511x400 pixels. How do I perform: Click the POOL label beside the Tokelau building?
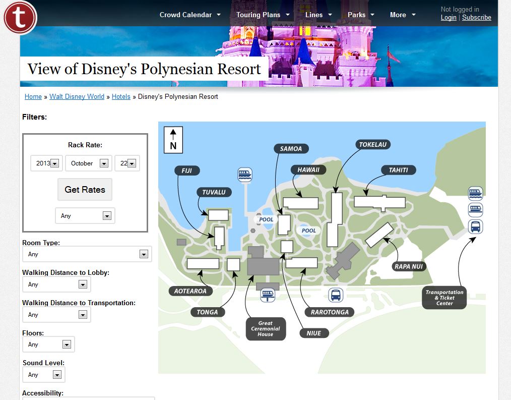point(308,231)
